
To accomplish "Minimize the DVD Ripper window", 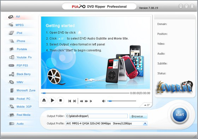I will pyautogui.click(x=186, y=6).
